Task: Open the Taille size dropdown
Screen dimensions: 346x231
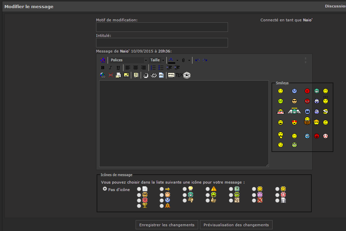Action: pos(157,60)
